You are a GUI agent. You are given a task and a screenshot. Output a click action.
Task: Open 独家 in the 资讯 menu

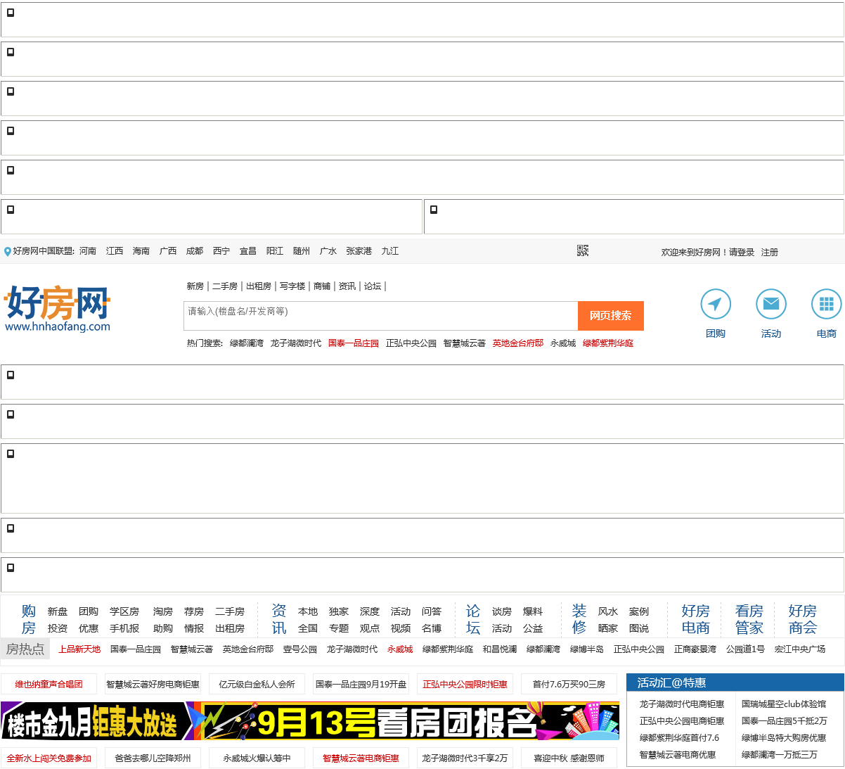[x=339, y=612]
